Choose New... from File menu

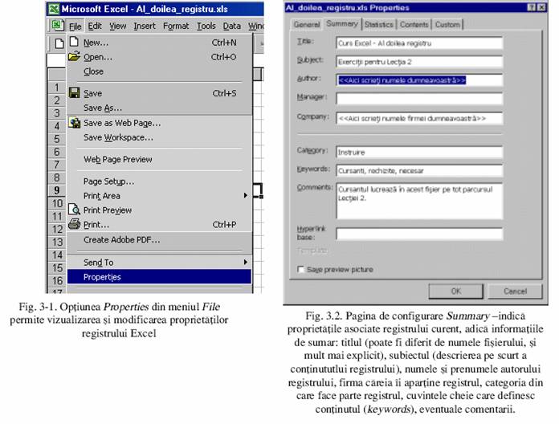pyautogui.click(x=159, y=43)
